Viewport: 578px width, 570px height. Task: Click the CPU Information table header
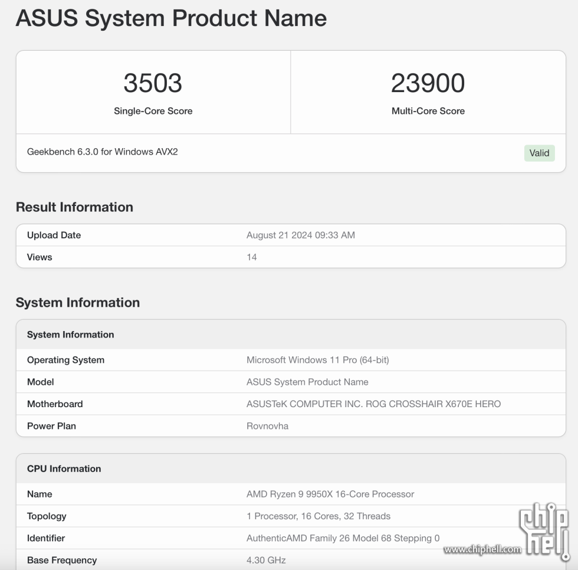pos(64,469)
